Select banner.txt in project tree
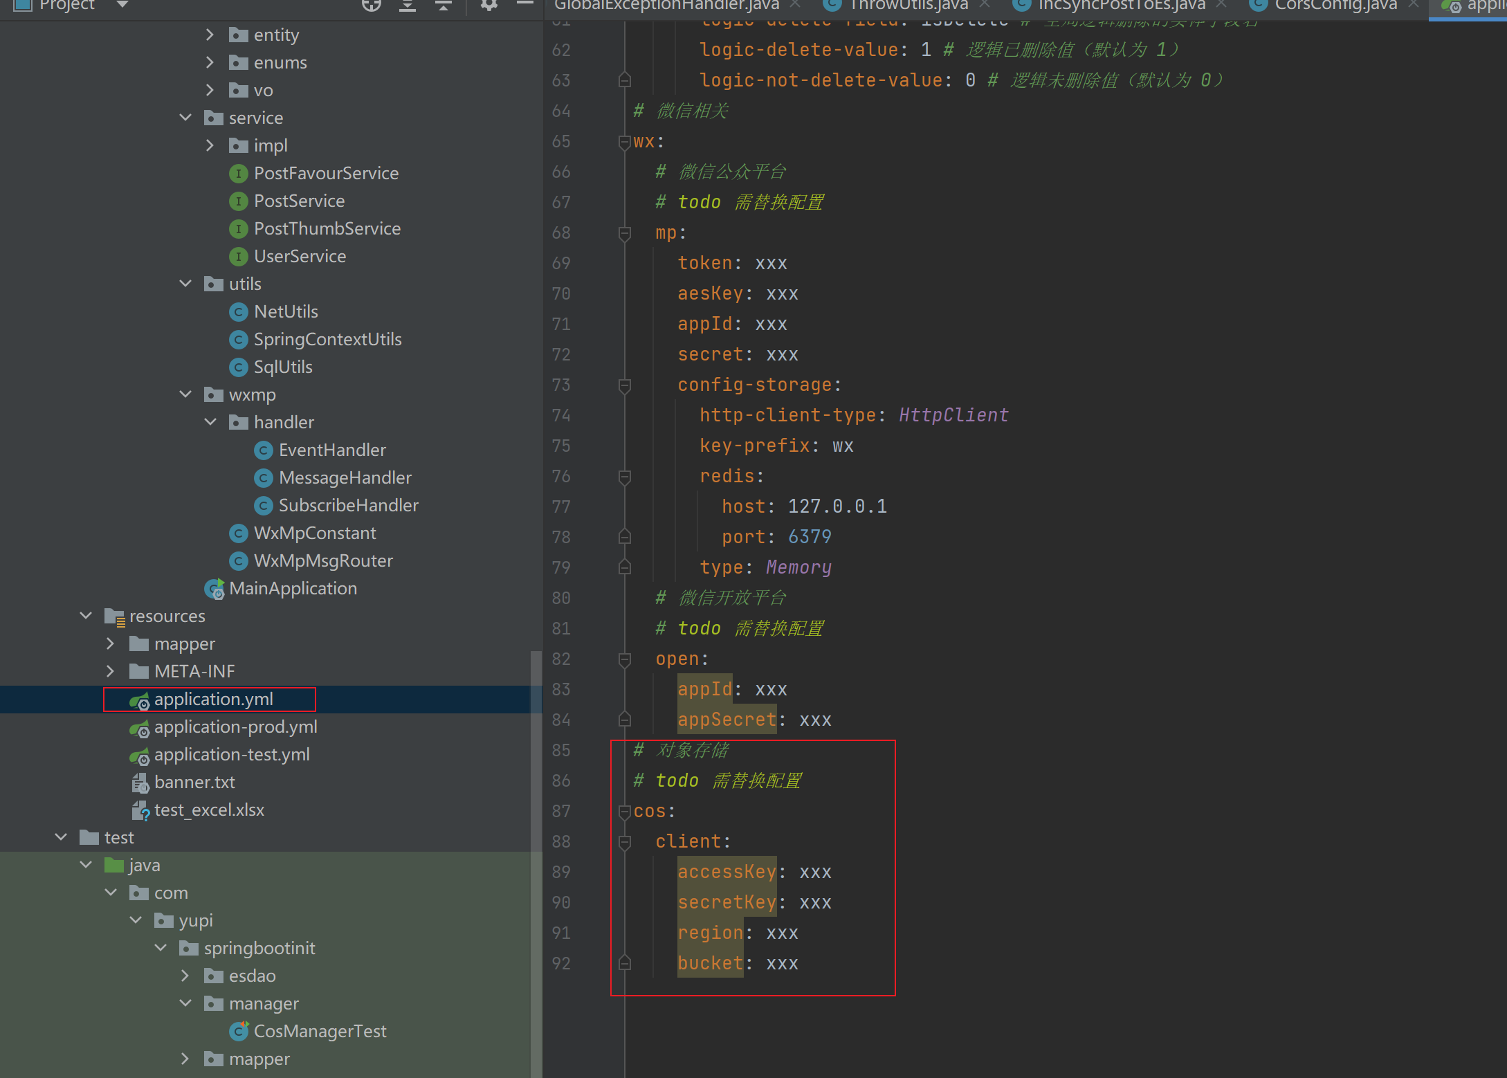Screen dimensions: 1507x1078 (194, 783)
